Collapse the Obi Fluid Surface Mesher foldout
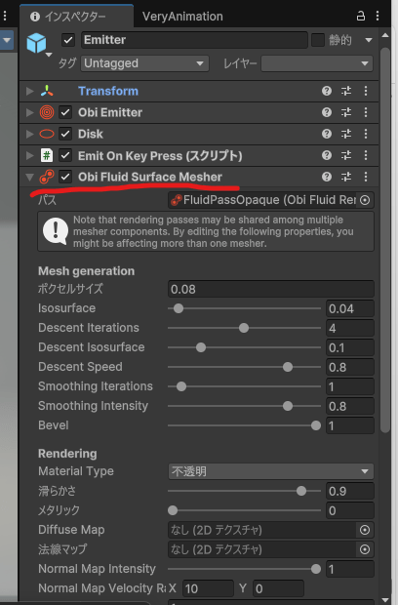 click(x=29, y=177)
